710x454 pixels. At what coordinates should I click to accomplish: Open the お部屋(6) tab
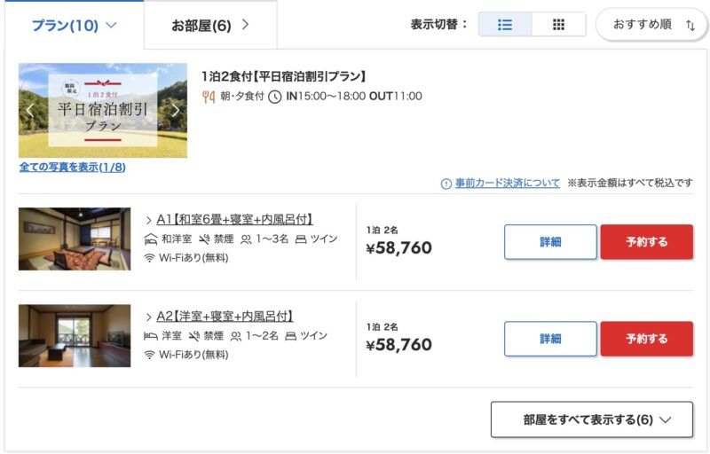tap(210, 25)
